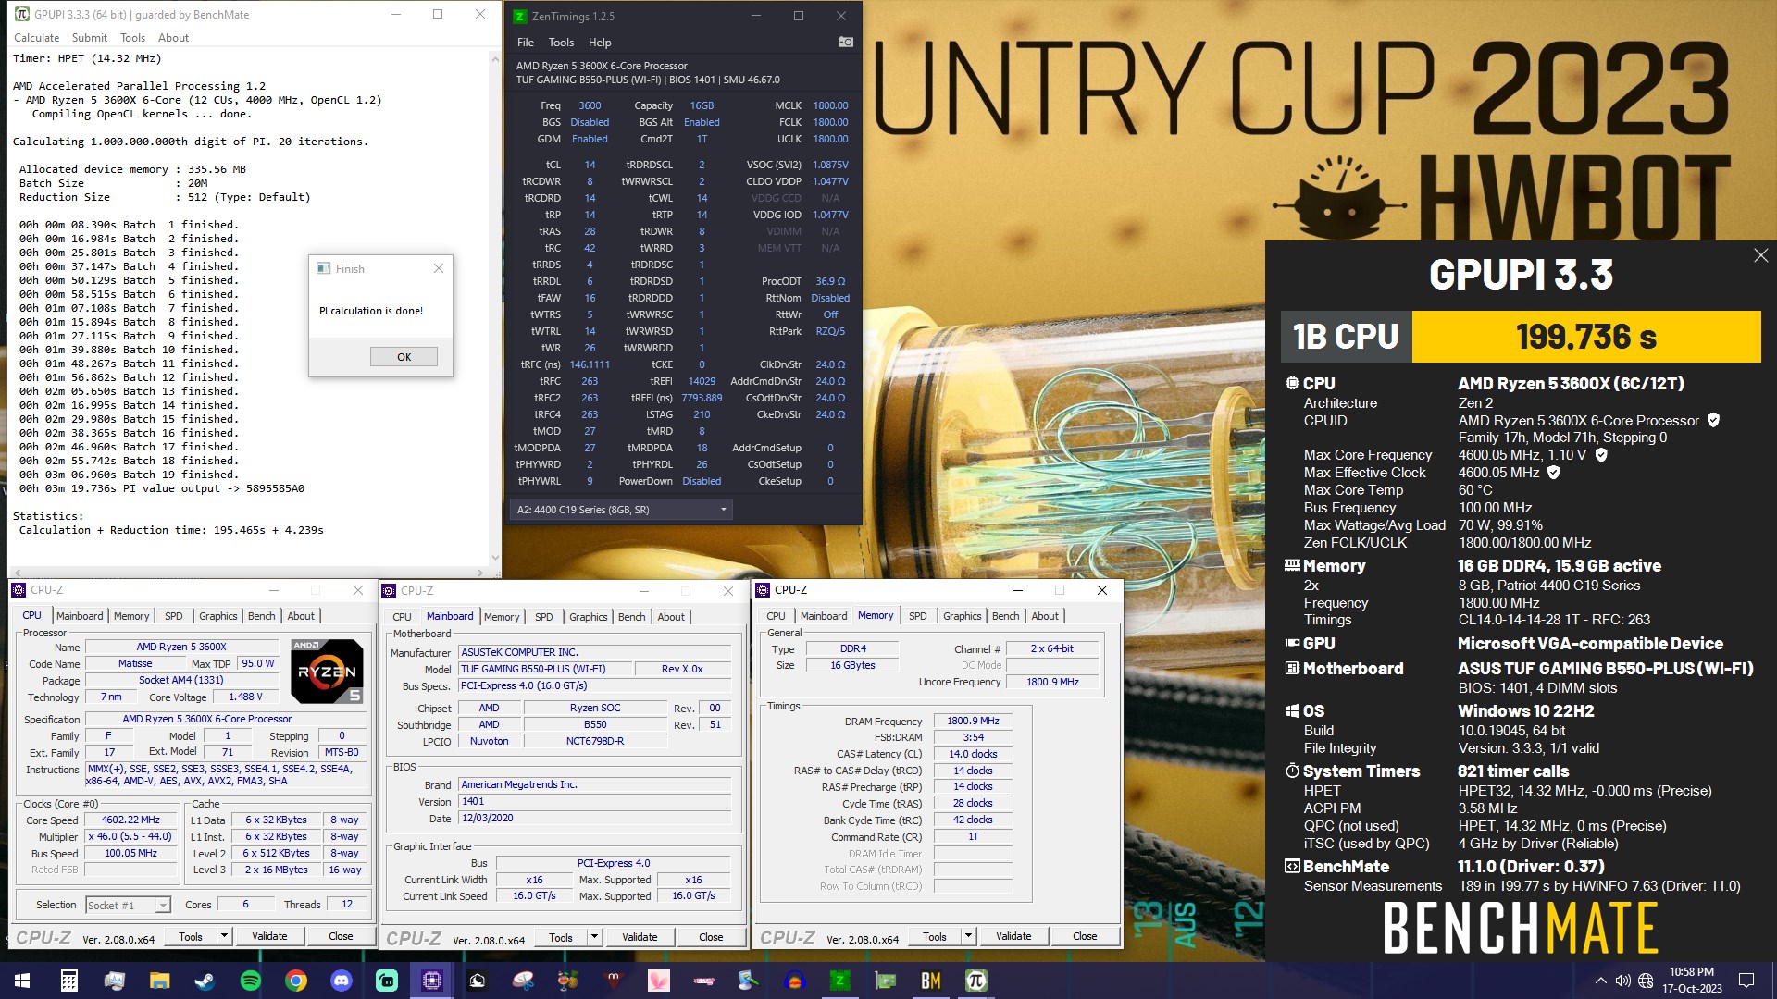Click the DRAM Frequency 1800.9 MHz field
Image resolution: width=1777 pixels, height=999 pixels.
click(973, 721)
